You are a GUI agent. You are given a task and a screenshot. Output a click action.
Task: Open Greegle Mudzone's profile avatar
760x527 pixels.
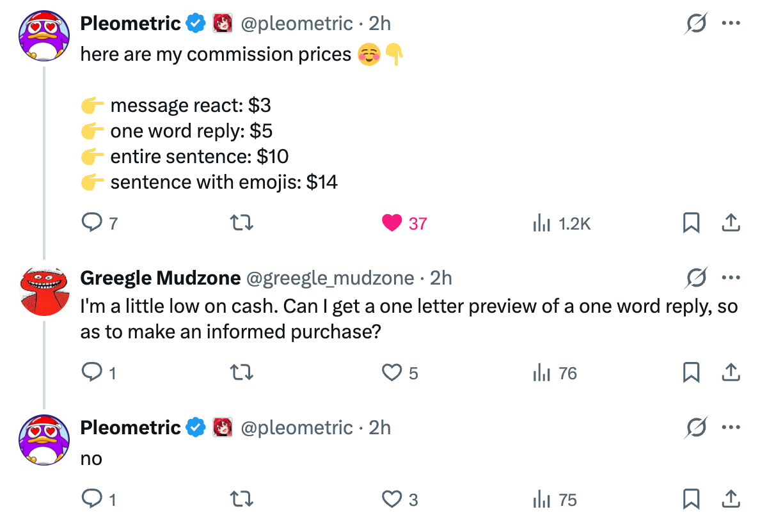43,292
